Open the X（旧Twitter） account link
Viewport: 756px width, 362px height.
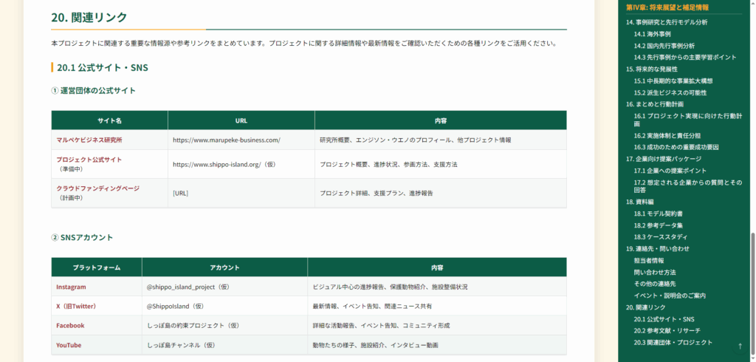[x=78, y=306]
